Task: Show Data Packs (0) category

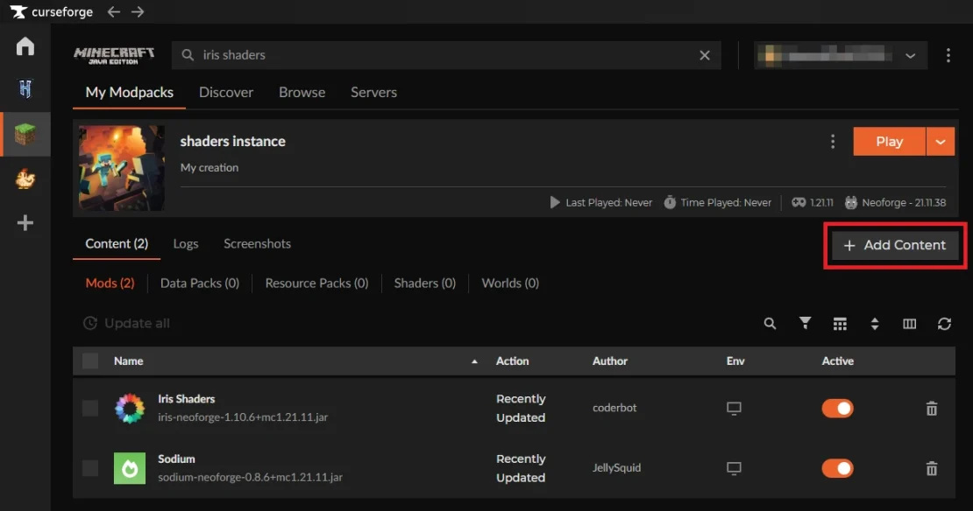Action: tap(200, 283)
